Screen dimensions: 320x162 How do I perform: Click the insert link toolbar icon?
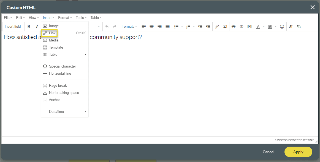point(217,27)
